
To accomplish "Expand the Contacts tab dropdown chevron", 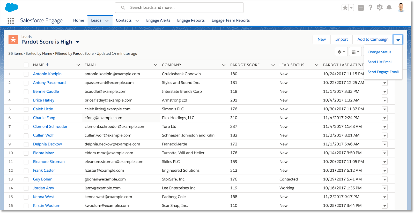I will (x=137, y=21).
